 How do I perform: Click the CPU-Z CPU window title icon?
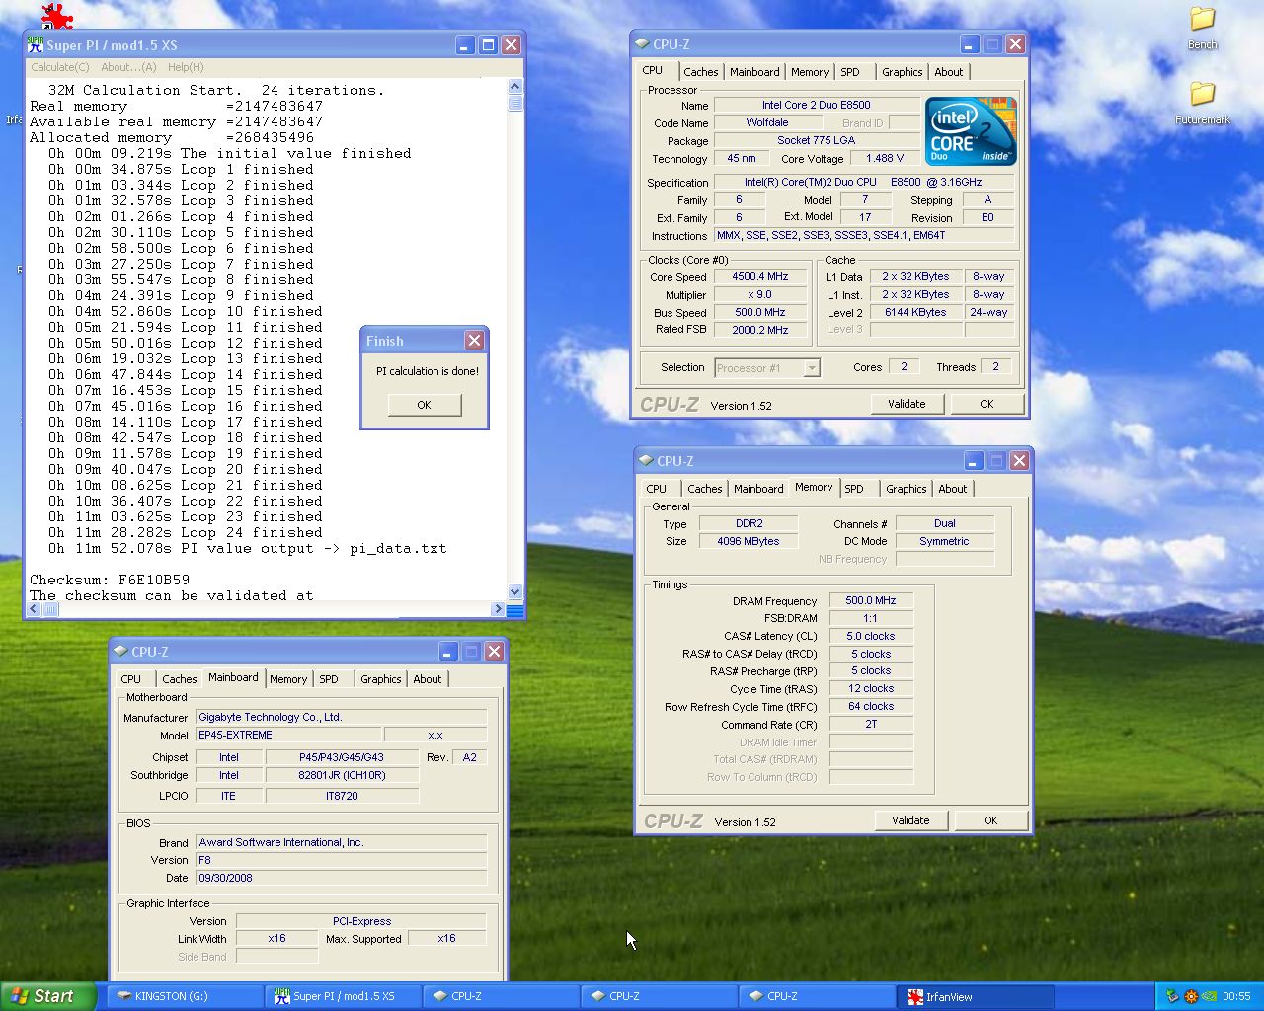(642, 43)
